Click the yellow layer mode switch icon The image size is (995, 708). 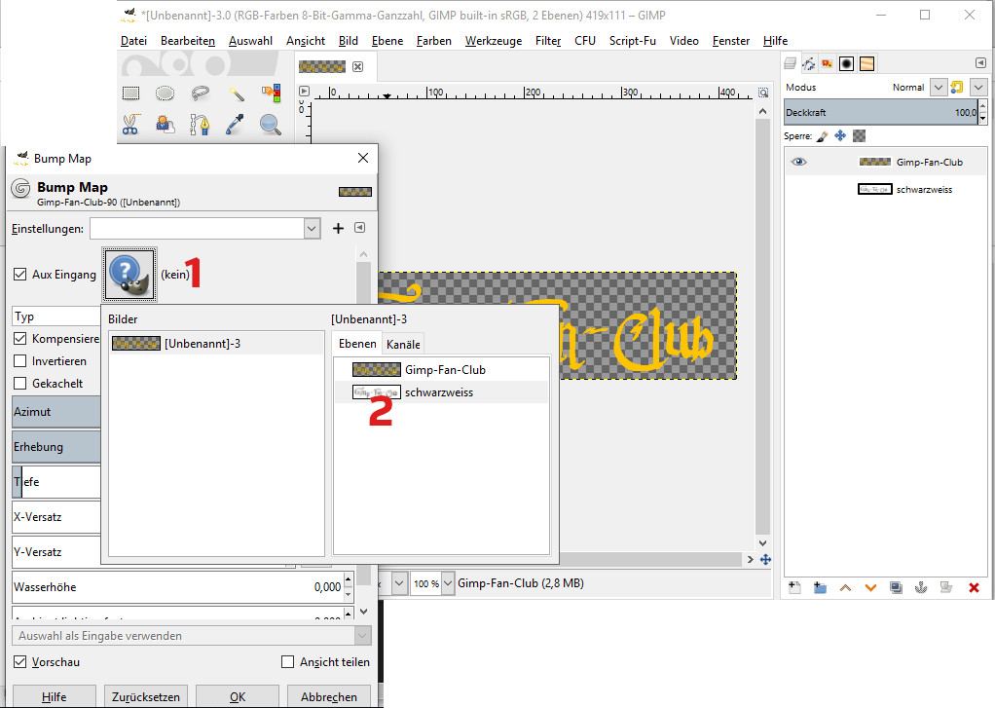coord(957,87)
